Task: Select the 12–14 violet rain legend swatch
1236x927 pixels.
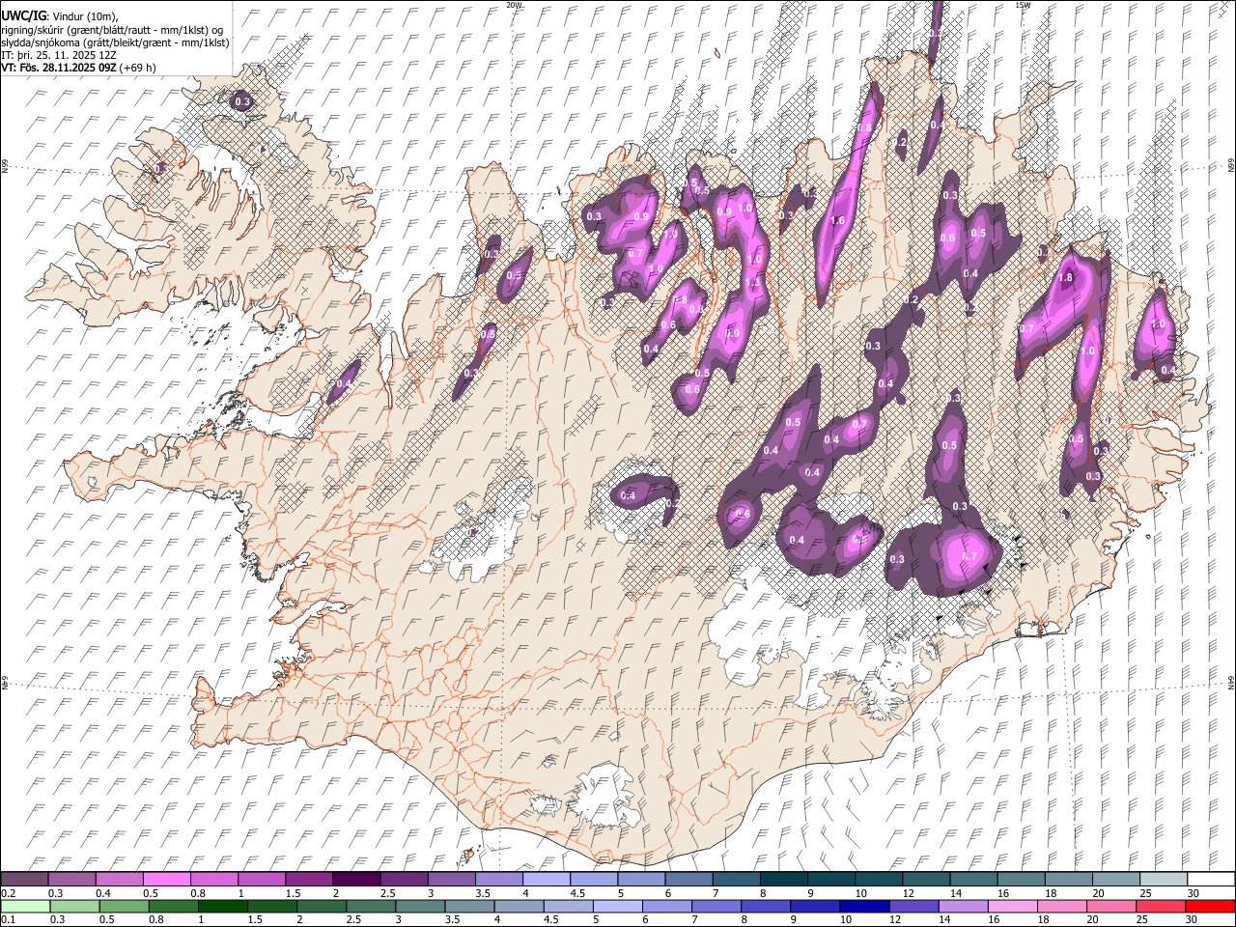Action: point(913,906)
